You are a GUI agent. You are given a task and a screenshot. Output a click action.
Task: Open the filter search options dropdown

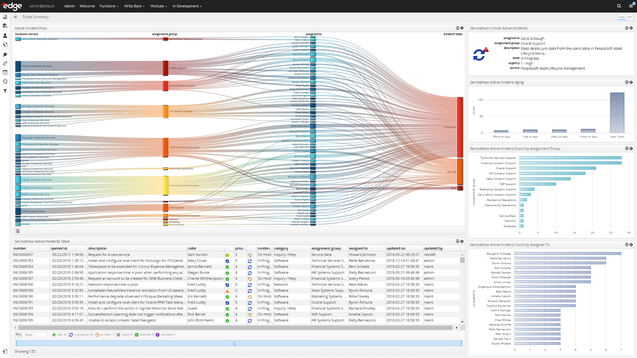pyautogui.click(x=18, y=335)
